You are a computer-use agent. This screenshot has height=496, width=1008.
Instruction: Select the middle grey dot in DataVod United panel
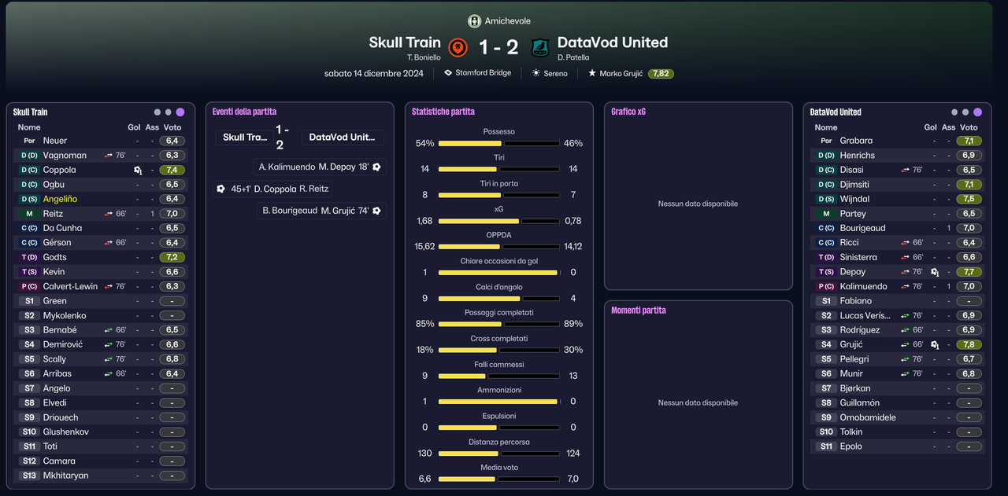(x=965, y=112)
